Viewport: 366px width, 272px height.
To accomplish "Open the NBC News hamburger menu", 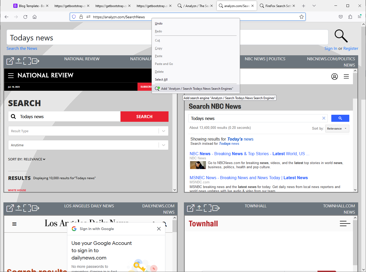I will (x=346, y=76).
